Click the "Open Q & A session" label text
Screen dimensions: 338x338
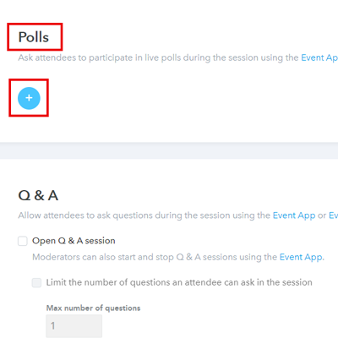(x=74, y=241)
